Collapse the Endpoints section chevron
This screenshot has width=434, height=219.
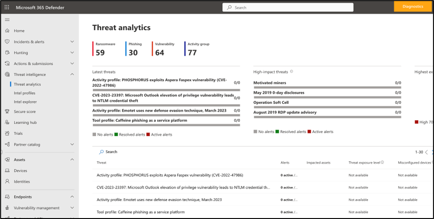[72, 197]
